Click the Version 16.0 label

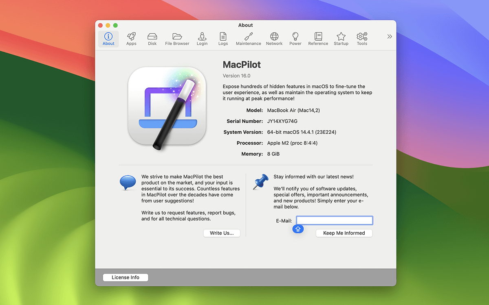click(x=237, y=76)
